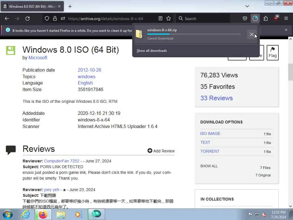The image size is (293, 220).
Task: Click the muted volume tray icon
Action: pos(264,215)
